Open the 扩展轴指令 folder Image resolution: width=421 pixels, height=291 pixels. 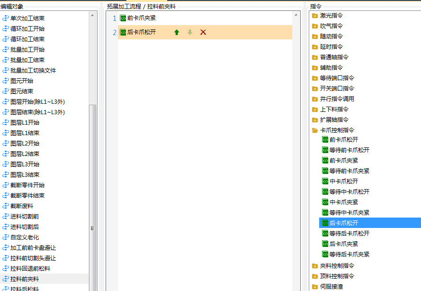(315, 120)
